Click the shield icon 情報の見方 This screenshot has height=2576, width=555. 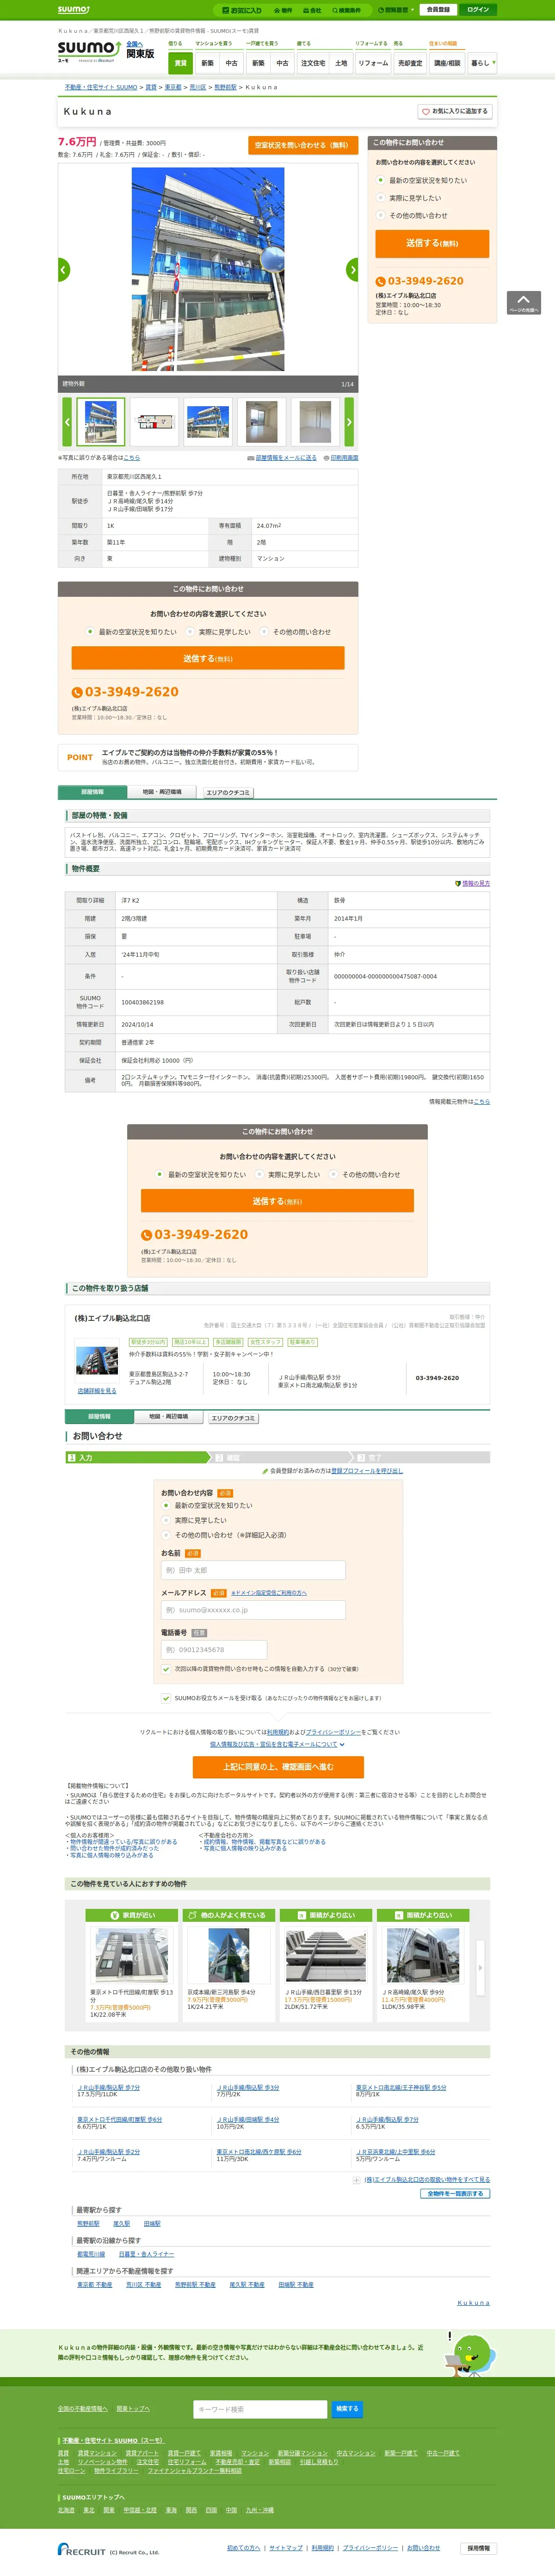472,884
